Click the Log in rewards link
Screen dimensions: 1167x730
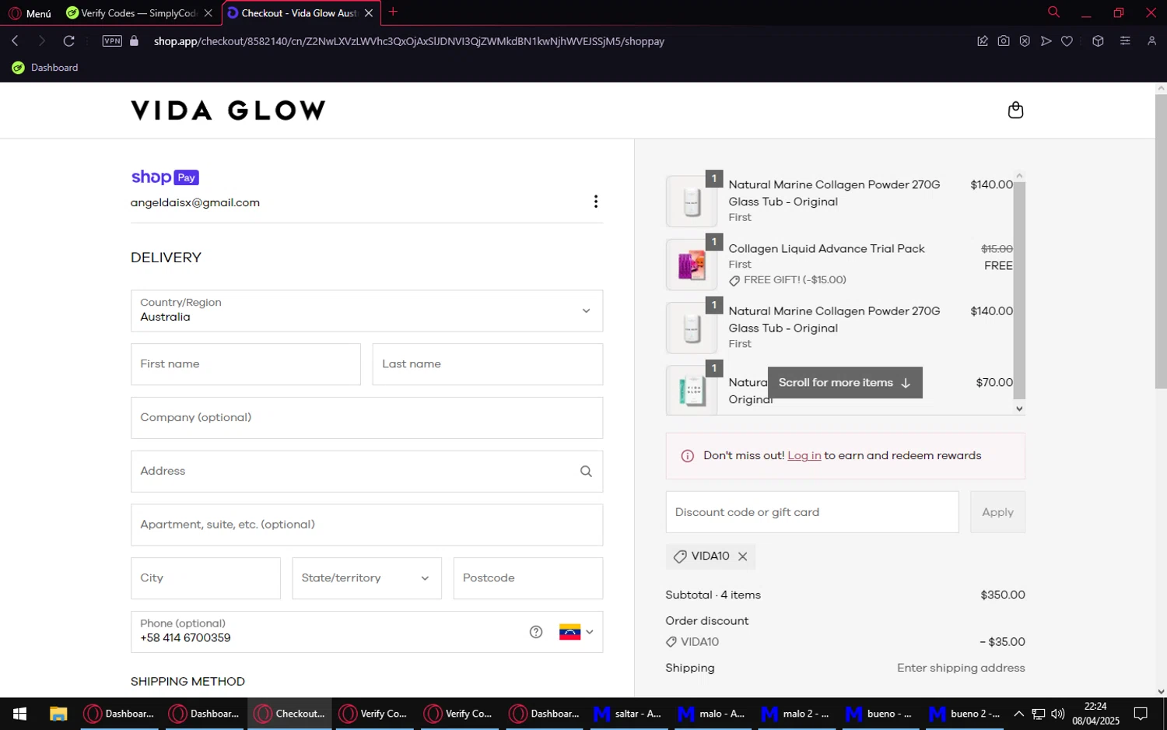click(x=804, y=456)
